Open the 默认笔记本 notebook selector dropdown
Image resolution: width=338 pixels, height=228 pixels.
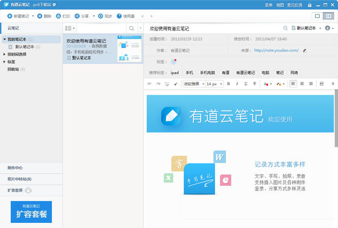pos(306,28)
